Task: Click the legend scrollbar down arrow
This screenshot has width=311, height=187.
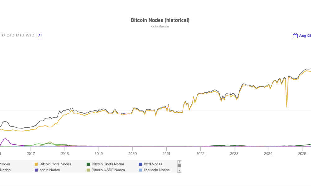Action: 179,171
